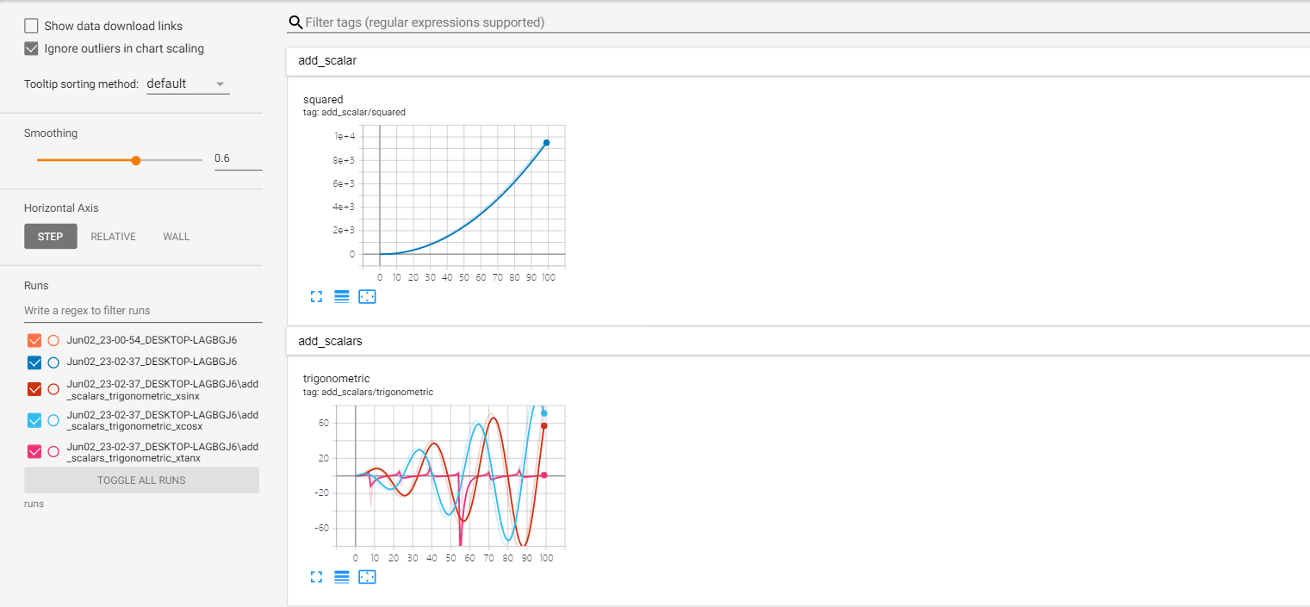Click the search icon beside Filter tags

click(x=295, y=22)
